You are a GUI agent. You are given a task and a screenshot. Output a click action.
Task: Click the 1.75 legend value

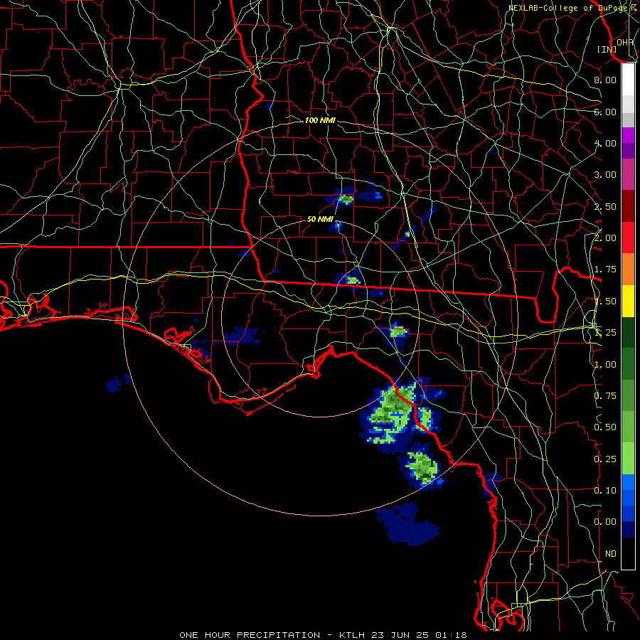[x=605, y=270]
